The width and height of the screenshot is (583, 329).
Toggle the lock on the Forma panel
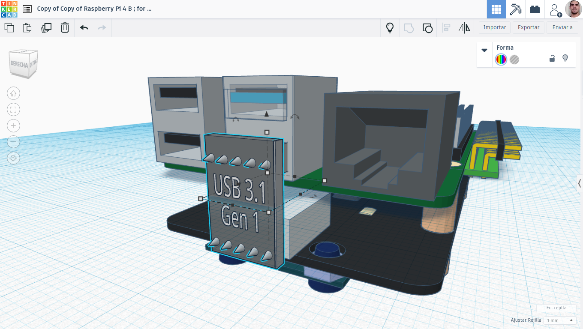pos(552,59)
